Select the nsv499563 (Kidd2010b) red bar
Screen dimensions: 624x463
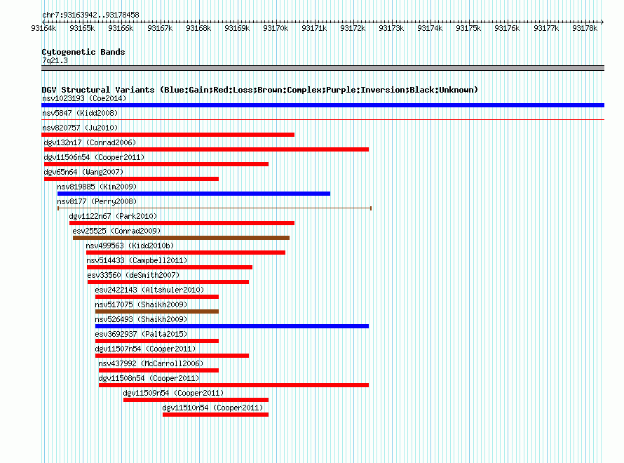(x=186, y=253)
